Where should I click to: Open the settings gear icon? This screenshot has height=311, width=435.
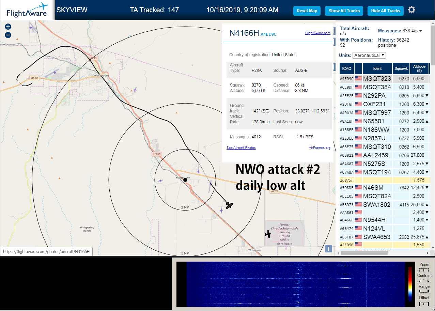[411, 10]
